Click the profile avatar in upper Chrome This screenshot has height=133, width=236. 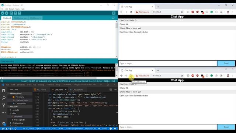228,12
